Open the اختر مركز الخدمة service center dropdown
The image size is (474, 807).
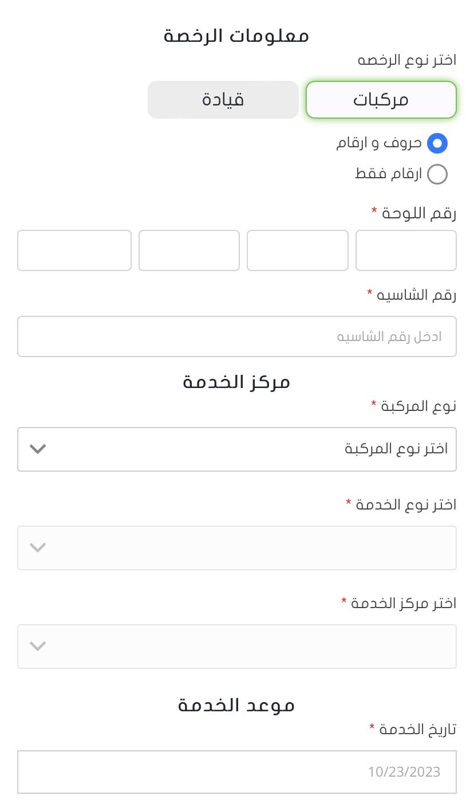pyautogui.click(x=236, y=647)
